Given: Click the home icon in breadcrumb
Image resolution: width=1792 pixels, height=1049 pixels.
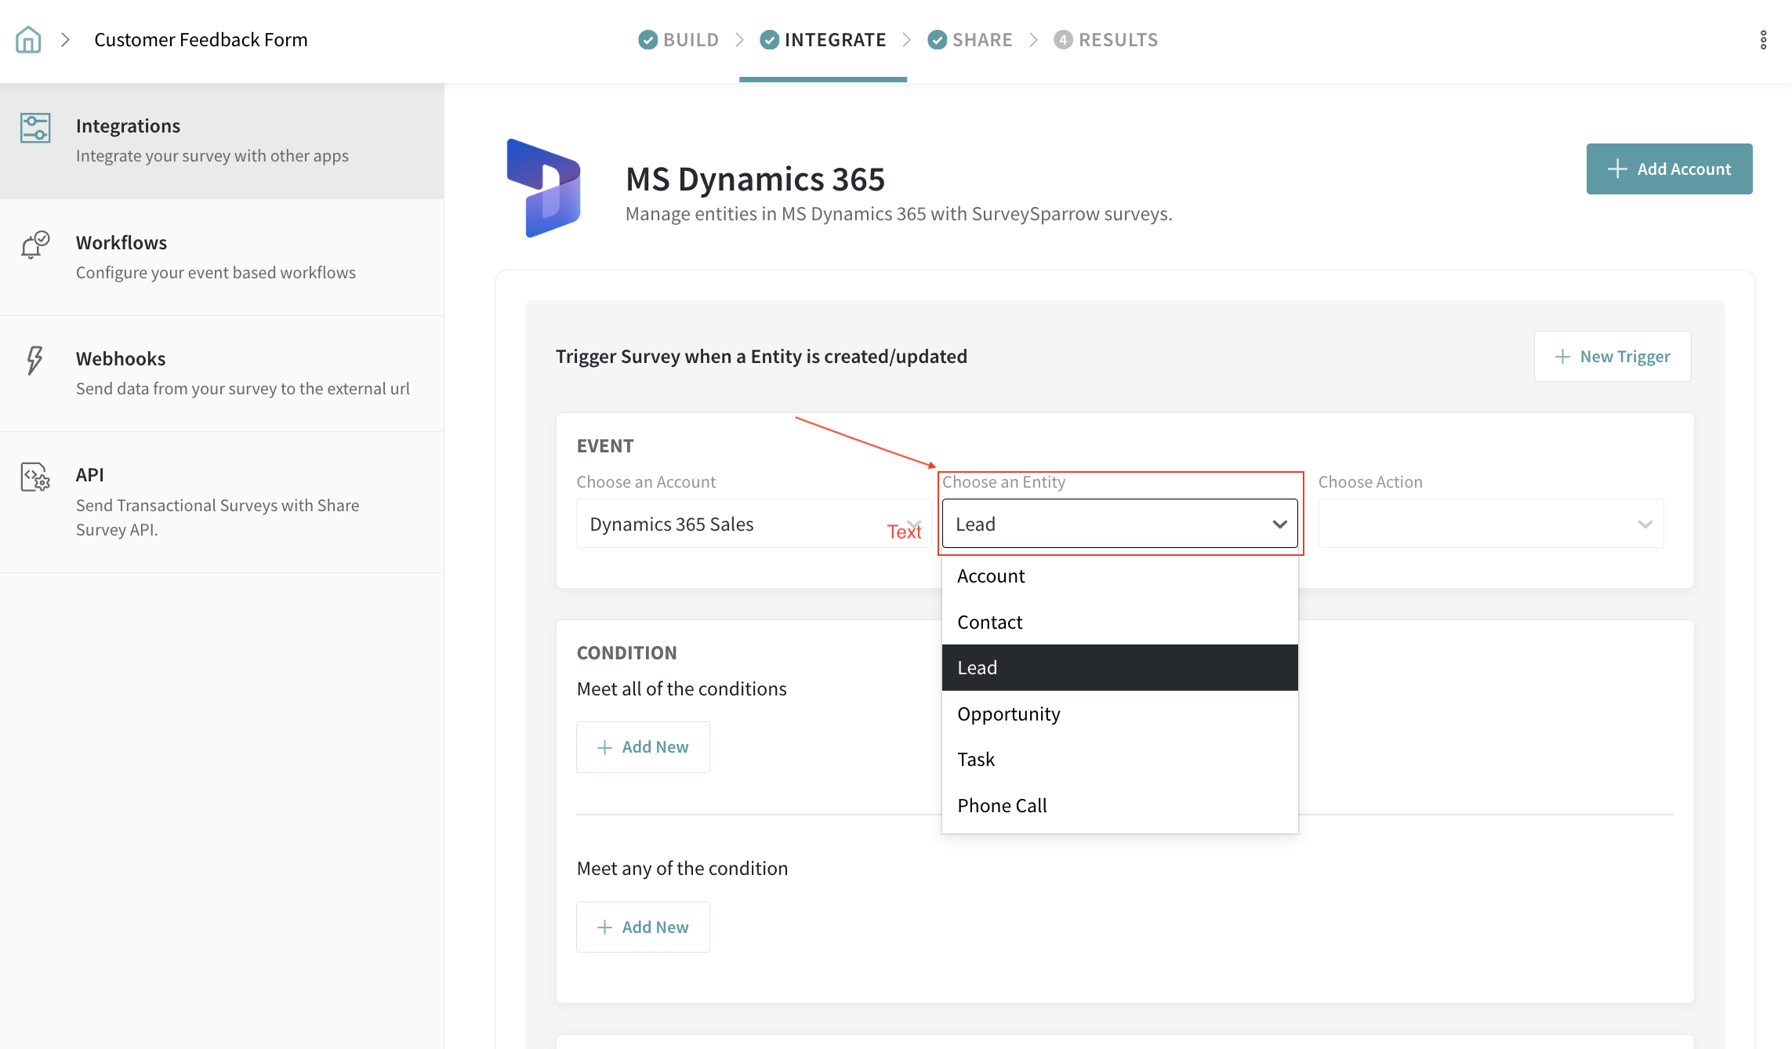Looking at the screenshot, I should (x=28, y=39).
